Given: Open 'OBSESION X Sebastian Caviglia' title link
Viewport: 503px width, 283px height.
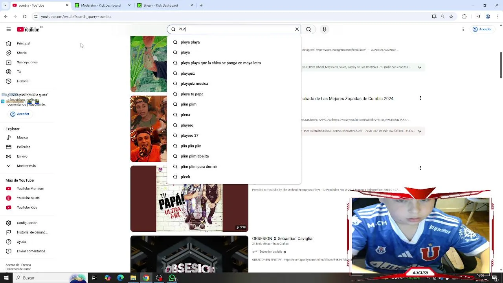Looking at the screenshot, I should point(282,239).
